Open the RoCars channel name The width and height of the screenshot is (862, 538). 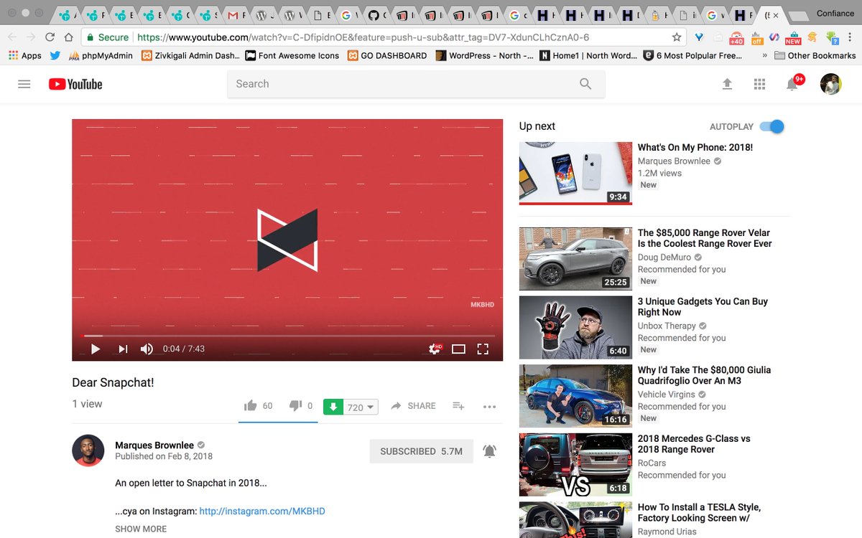point(652,463)
